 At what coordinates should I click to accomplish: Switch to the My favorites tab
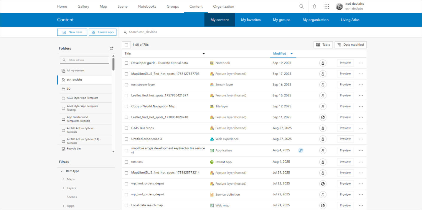250,20
